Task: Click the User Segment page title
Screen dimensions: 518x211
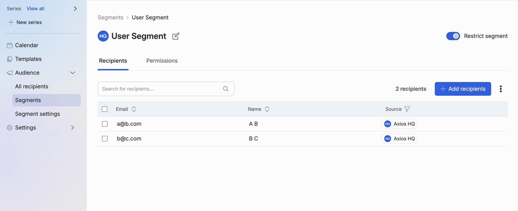Action: pyautogui.click(x=139, y=36)
